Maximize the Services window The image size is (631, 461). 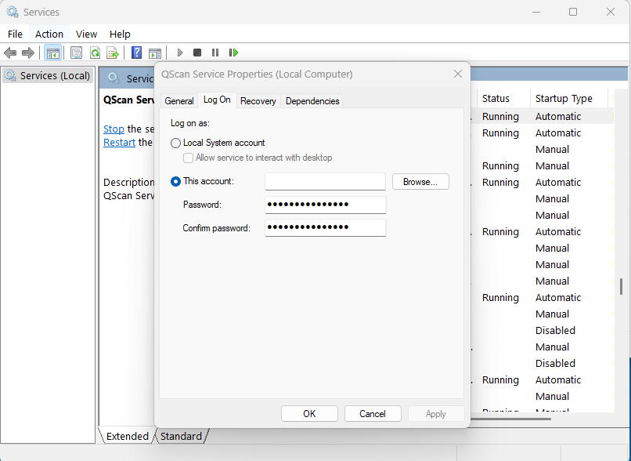pos(573,12)
